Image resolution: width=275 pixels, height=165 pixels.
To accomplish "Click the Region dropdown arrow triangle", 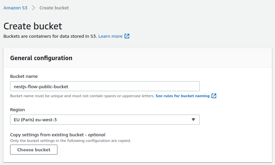I will coord(193,120).
